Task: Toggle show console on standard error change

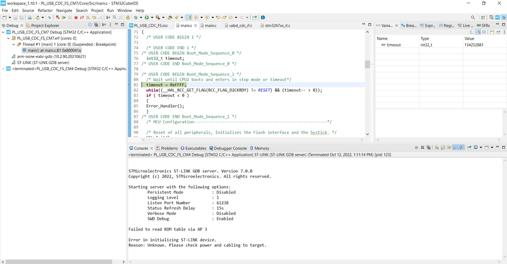Action: tap(461, 148)
